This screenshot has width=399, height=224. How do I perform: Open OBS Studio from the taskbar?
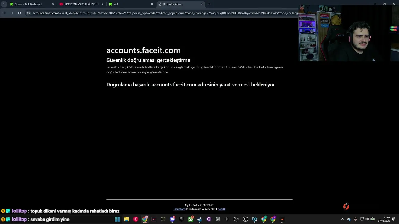click(x=236, y=219)
